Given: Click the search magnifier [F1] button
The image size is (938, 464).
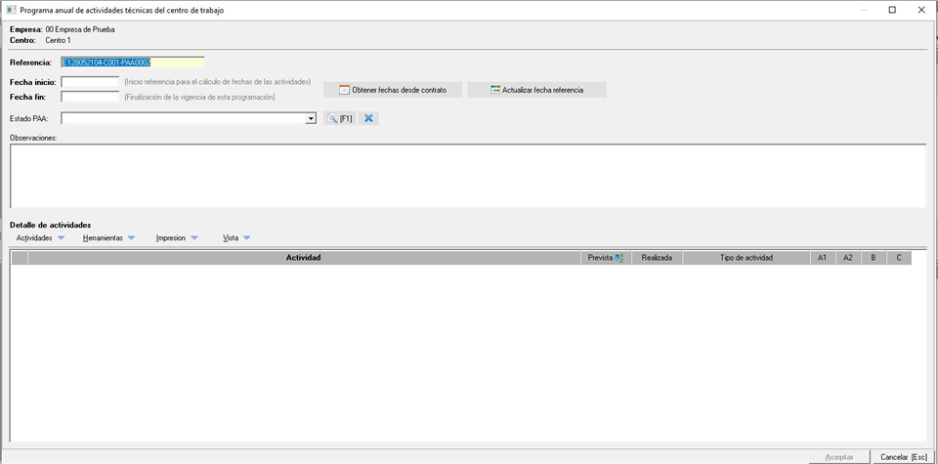Looking at the screenshot, I should pyautogui.click(x=339, y=118).
